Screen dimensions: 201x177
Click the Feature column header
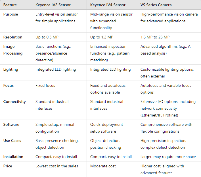(x=10, y=5)
